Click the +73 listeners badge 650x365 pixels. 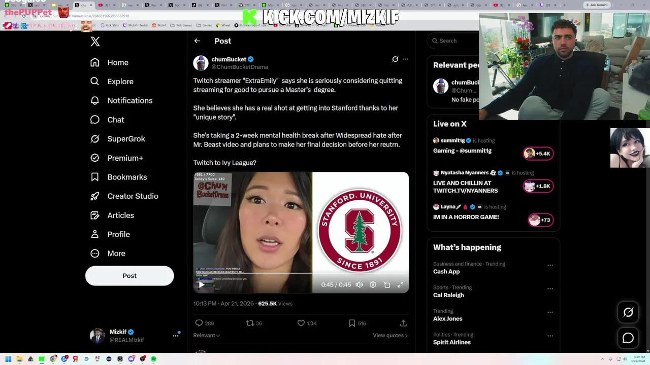[541, 220]
